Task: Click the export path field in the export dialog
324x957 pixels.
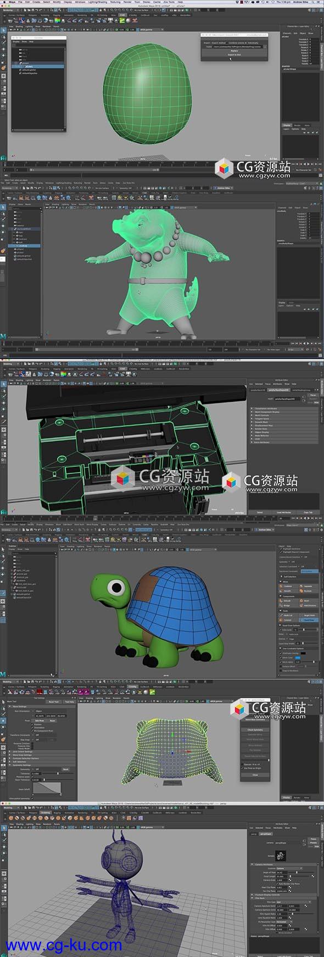Action: click(237, 47)
